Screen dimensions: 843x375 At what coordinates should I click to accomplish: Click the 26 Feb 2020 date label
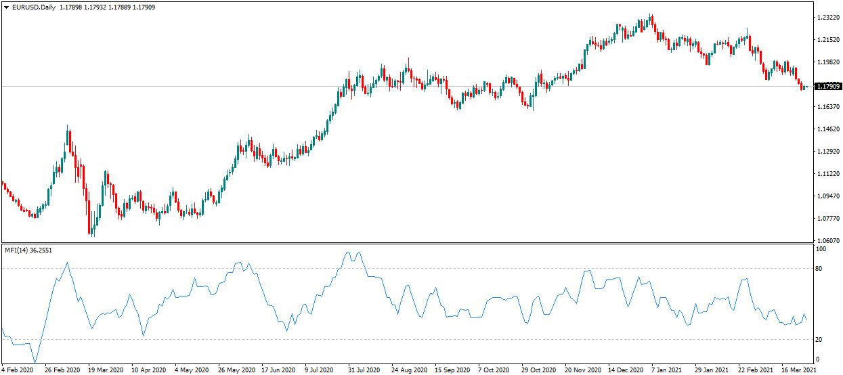tap(62, 370)
